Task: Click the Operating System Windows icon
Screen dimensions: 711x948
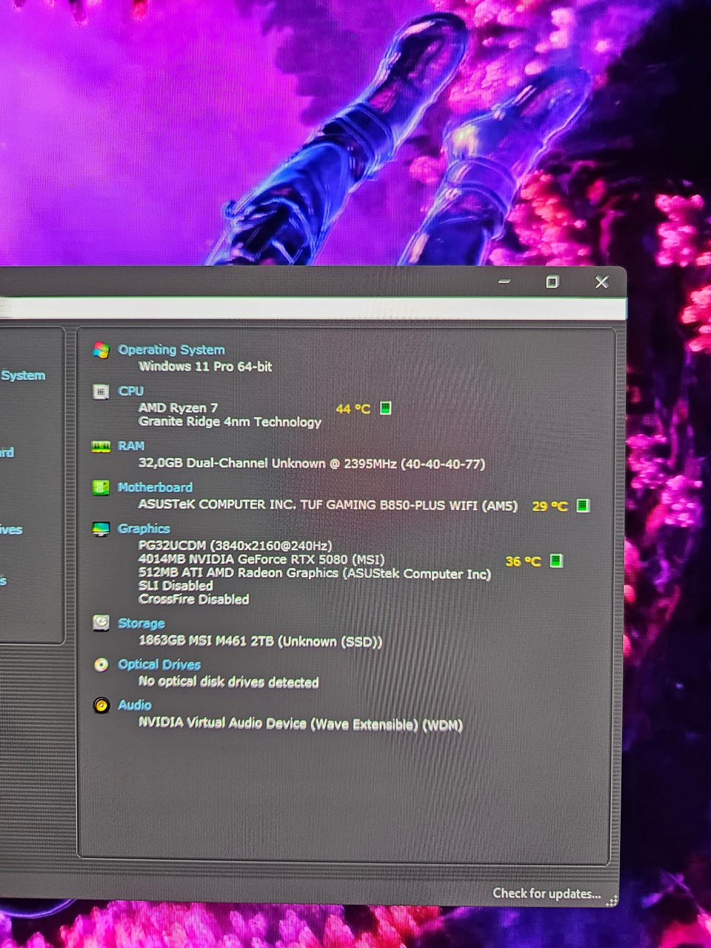Action: tap(101, 350)
